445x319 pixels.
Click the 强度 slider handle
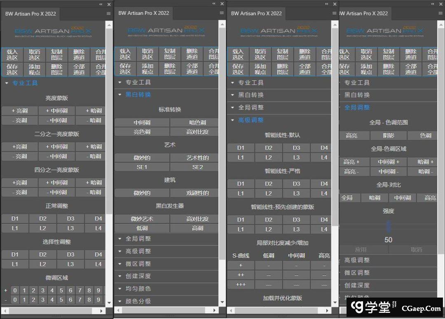[x=388, y=226]
